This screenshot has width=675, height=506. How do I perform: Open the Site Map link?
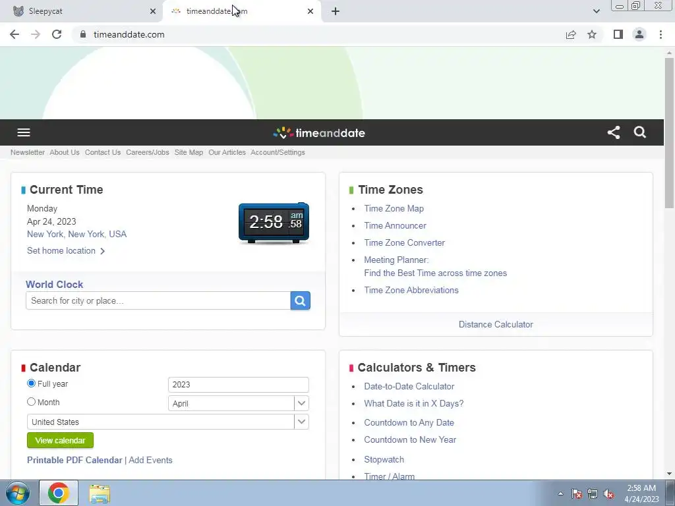pyautogui.click(x=189, y=152)
